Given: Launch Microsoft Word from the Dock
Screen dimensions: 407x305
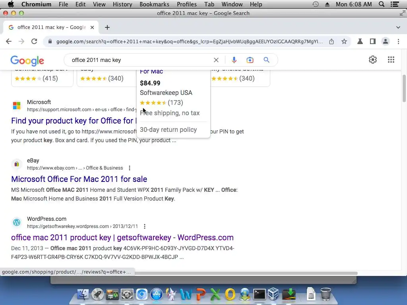Looking at the screenshot, I should coord(186,294).
